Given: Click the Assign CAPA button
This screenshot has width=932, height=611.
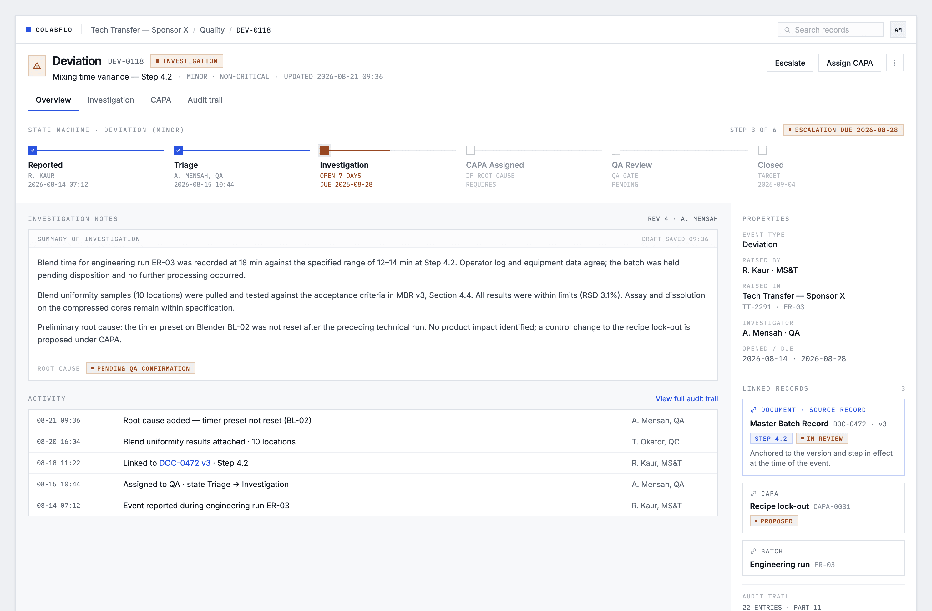Looking at the screenshot, I should pyautogui.click(x=849, y=63).
